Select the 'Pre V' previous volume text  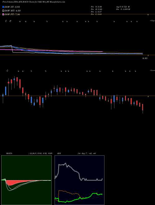pyautogui.click(x=123, y=9)
